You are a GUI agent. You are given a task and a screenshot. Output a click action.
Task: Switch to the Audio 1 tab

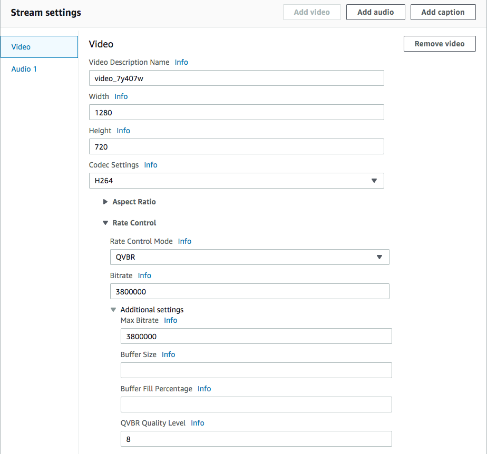[x=24, y=69]
